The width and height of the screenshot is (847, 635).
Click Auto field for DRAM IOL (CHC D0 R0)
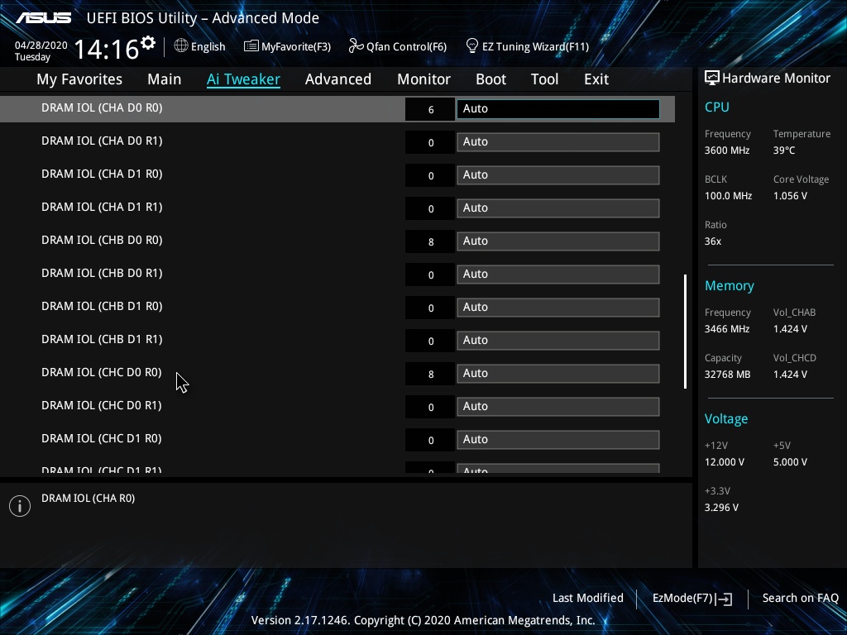pos(558,373)
